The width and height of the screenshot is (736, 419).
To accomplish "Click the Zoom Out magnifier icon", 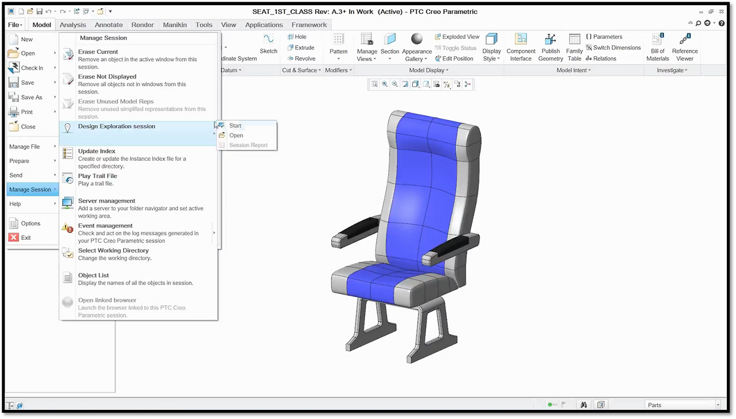I will [395, 84].
